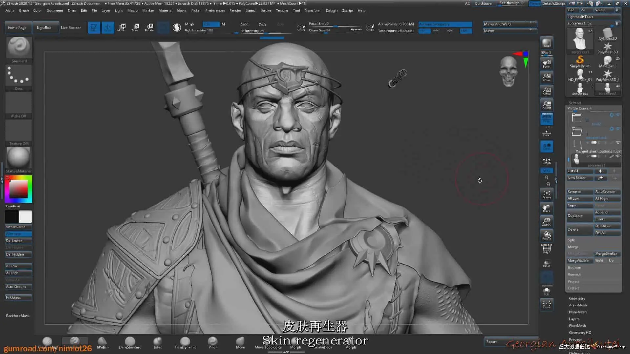The width and height of the screenshot is (630, 354).
Task: Select the Scroll document tool
Action: (x=546, y=63)
